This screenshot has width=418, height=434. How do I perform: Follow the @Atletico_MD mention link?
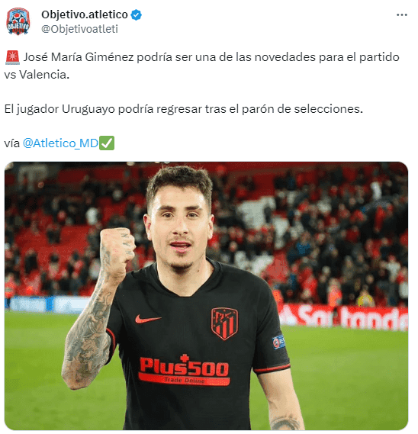point(60,143)
